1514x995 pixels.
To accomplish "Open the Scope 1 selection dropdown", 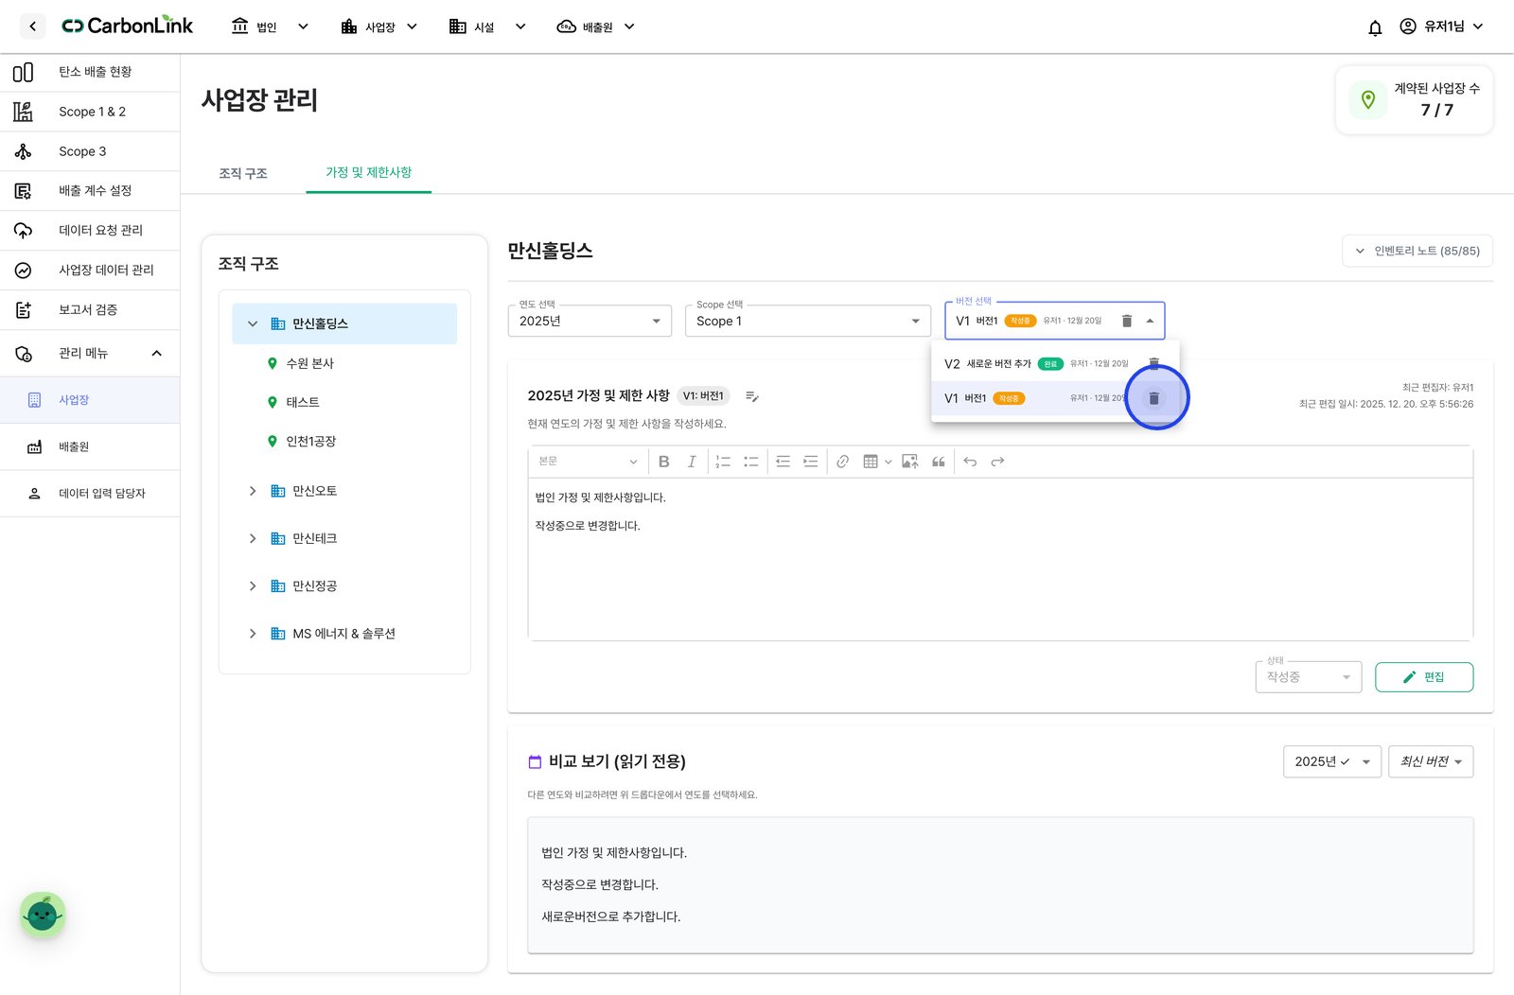I will (808, 321).
